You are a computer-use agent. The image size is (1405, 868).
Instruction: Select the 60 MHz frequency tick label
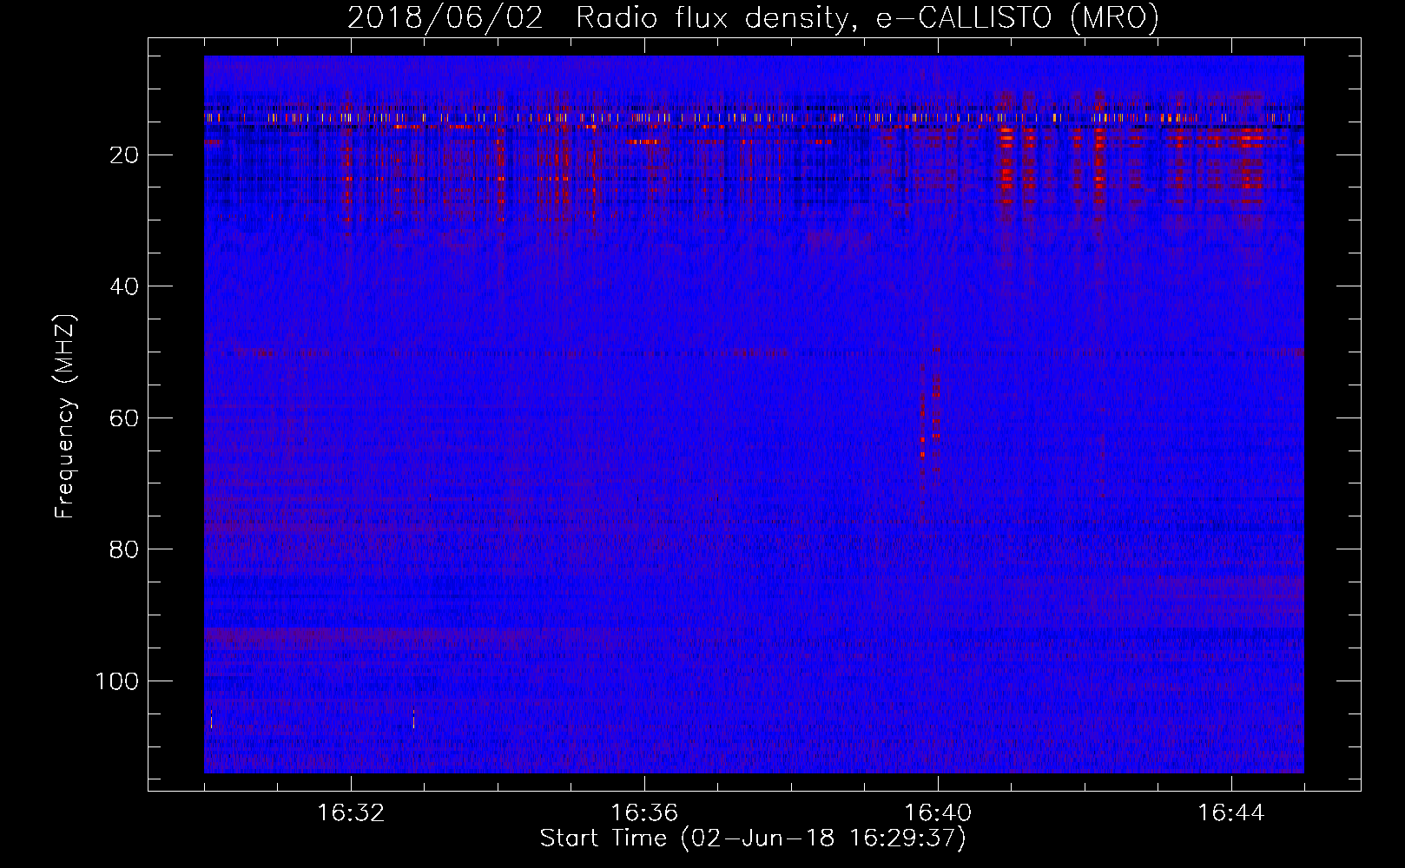click(125, 418)
